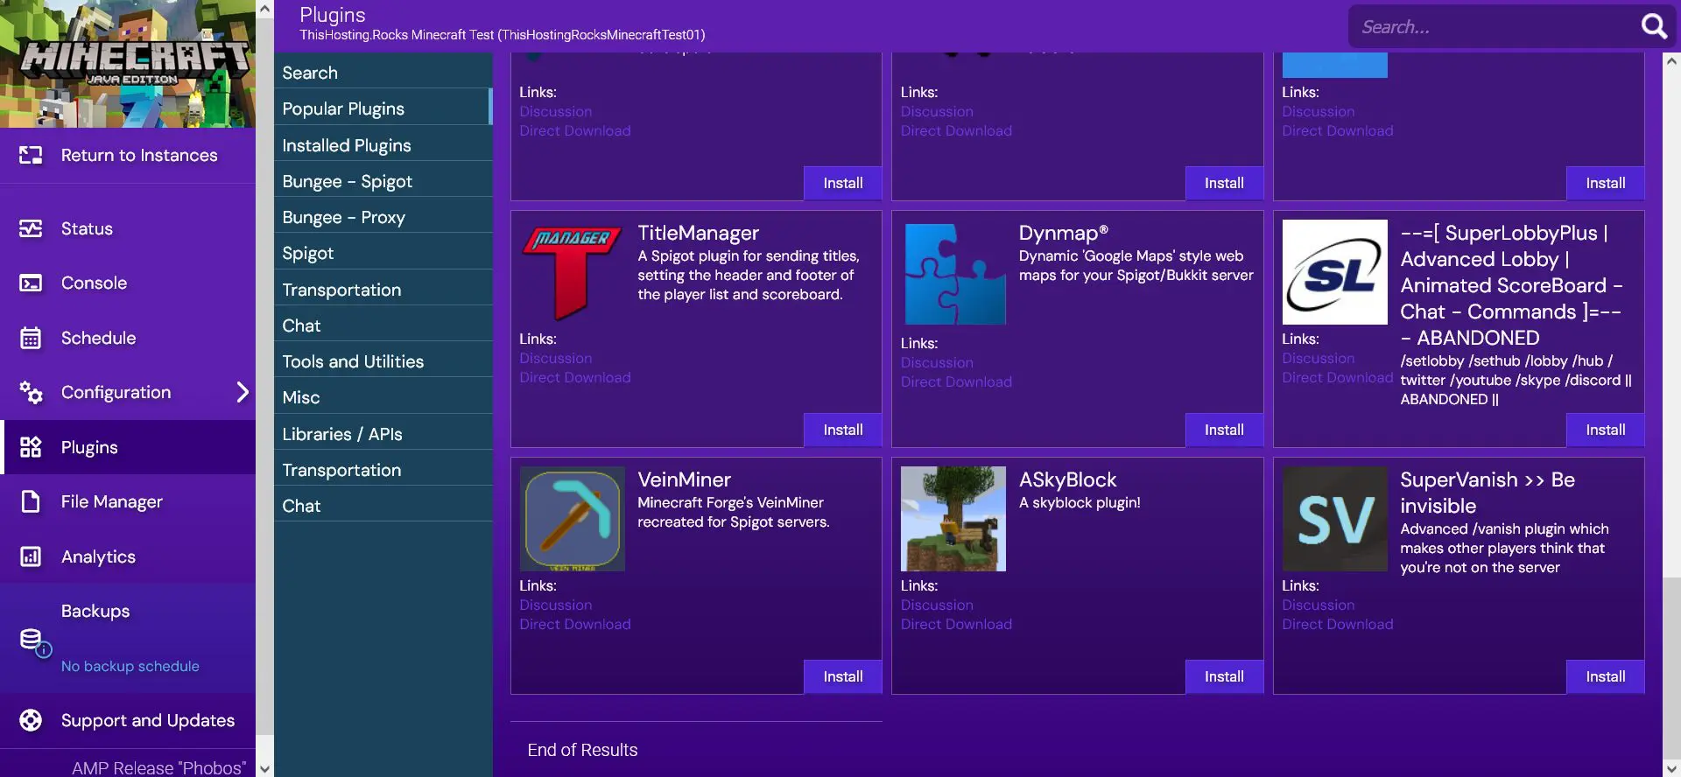Click the SuperLobbyPlus SL logo
Image resolution: width=1681 pixels, height=777 pixels.
(x=1334, y=272)
